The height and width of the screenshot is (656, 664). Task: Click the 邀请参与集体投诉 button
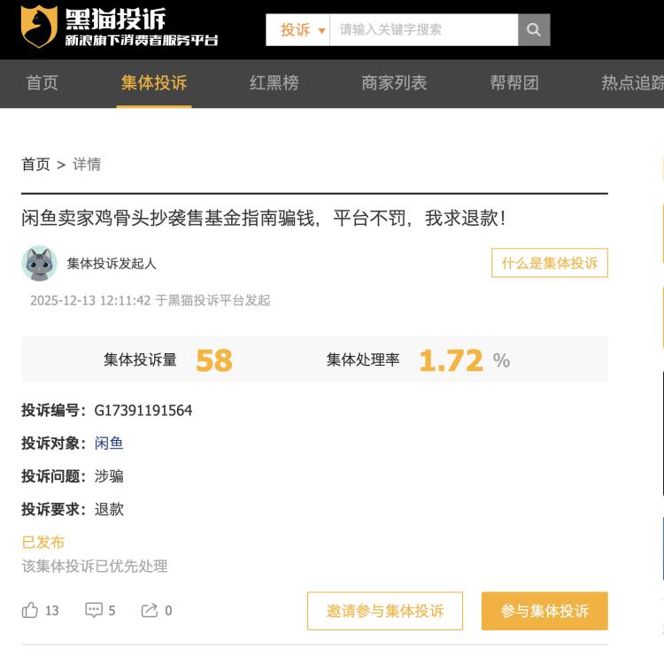[x=385, y=611]
